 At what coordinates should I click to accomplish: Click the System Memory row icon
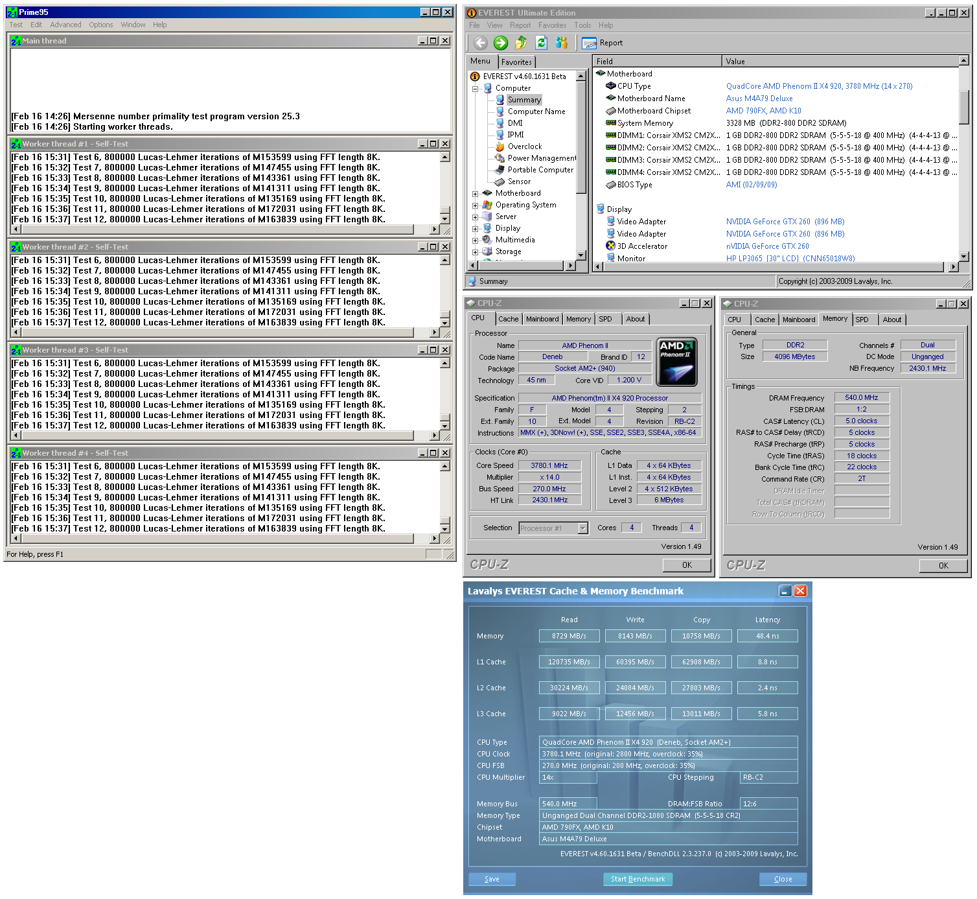click(611, 123)
